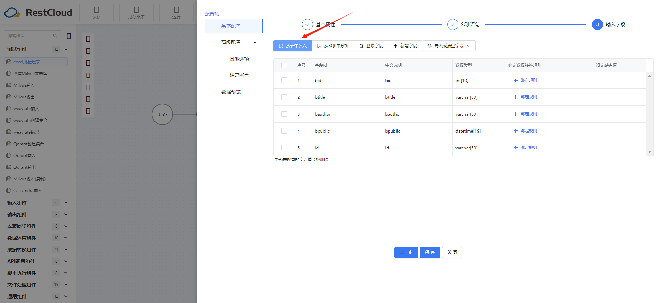Click the gear icon of 导入或清空字段
The image size is (662, 303).
pos(430,46)
